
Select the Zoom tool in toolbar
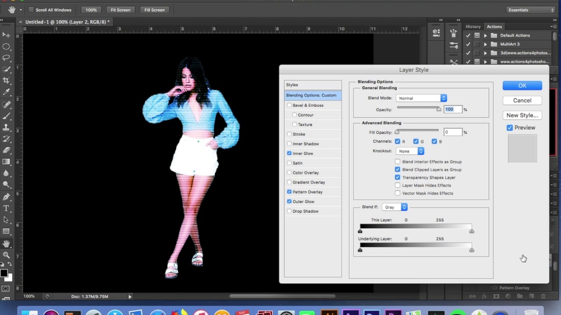6,255
